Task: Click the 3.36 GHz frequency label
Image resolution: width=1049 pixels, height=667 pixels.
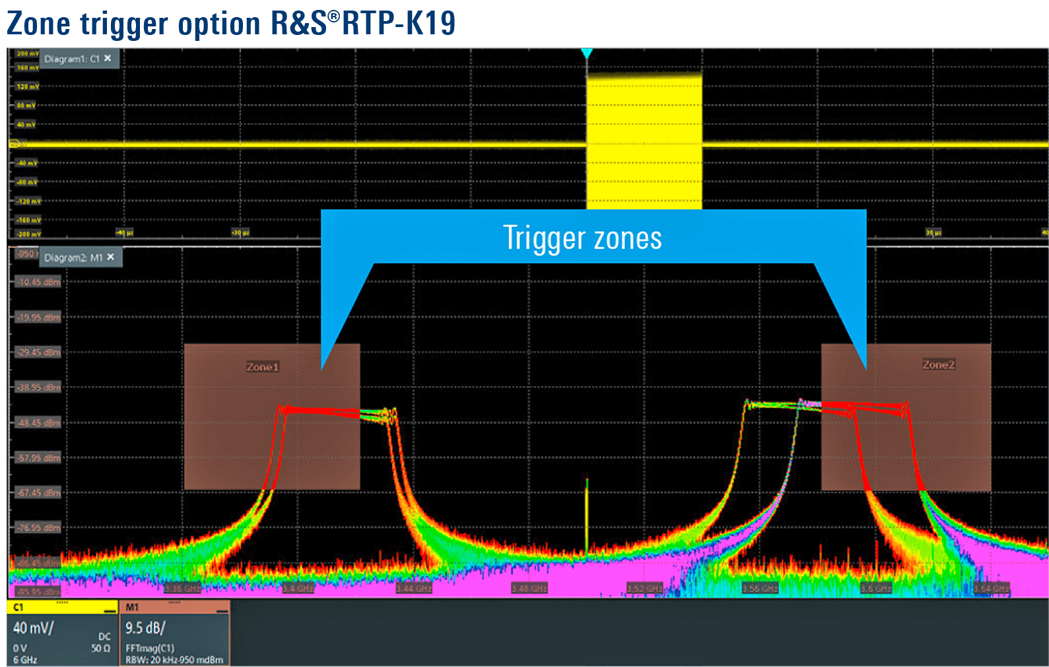Action: coord(182,588)
